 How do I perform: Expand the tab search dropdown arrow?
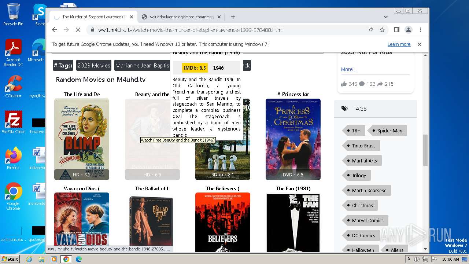[x=385, y=17]
